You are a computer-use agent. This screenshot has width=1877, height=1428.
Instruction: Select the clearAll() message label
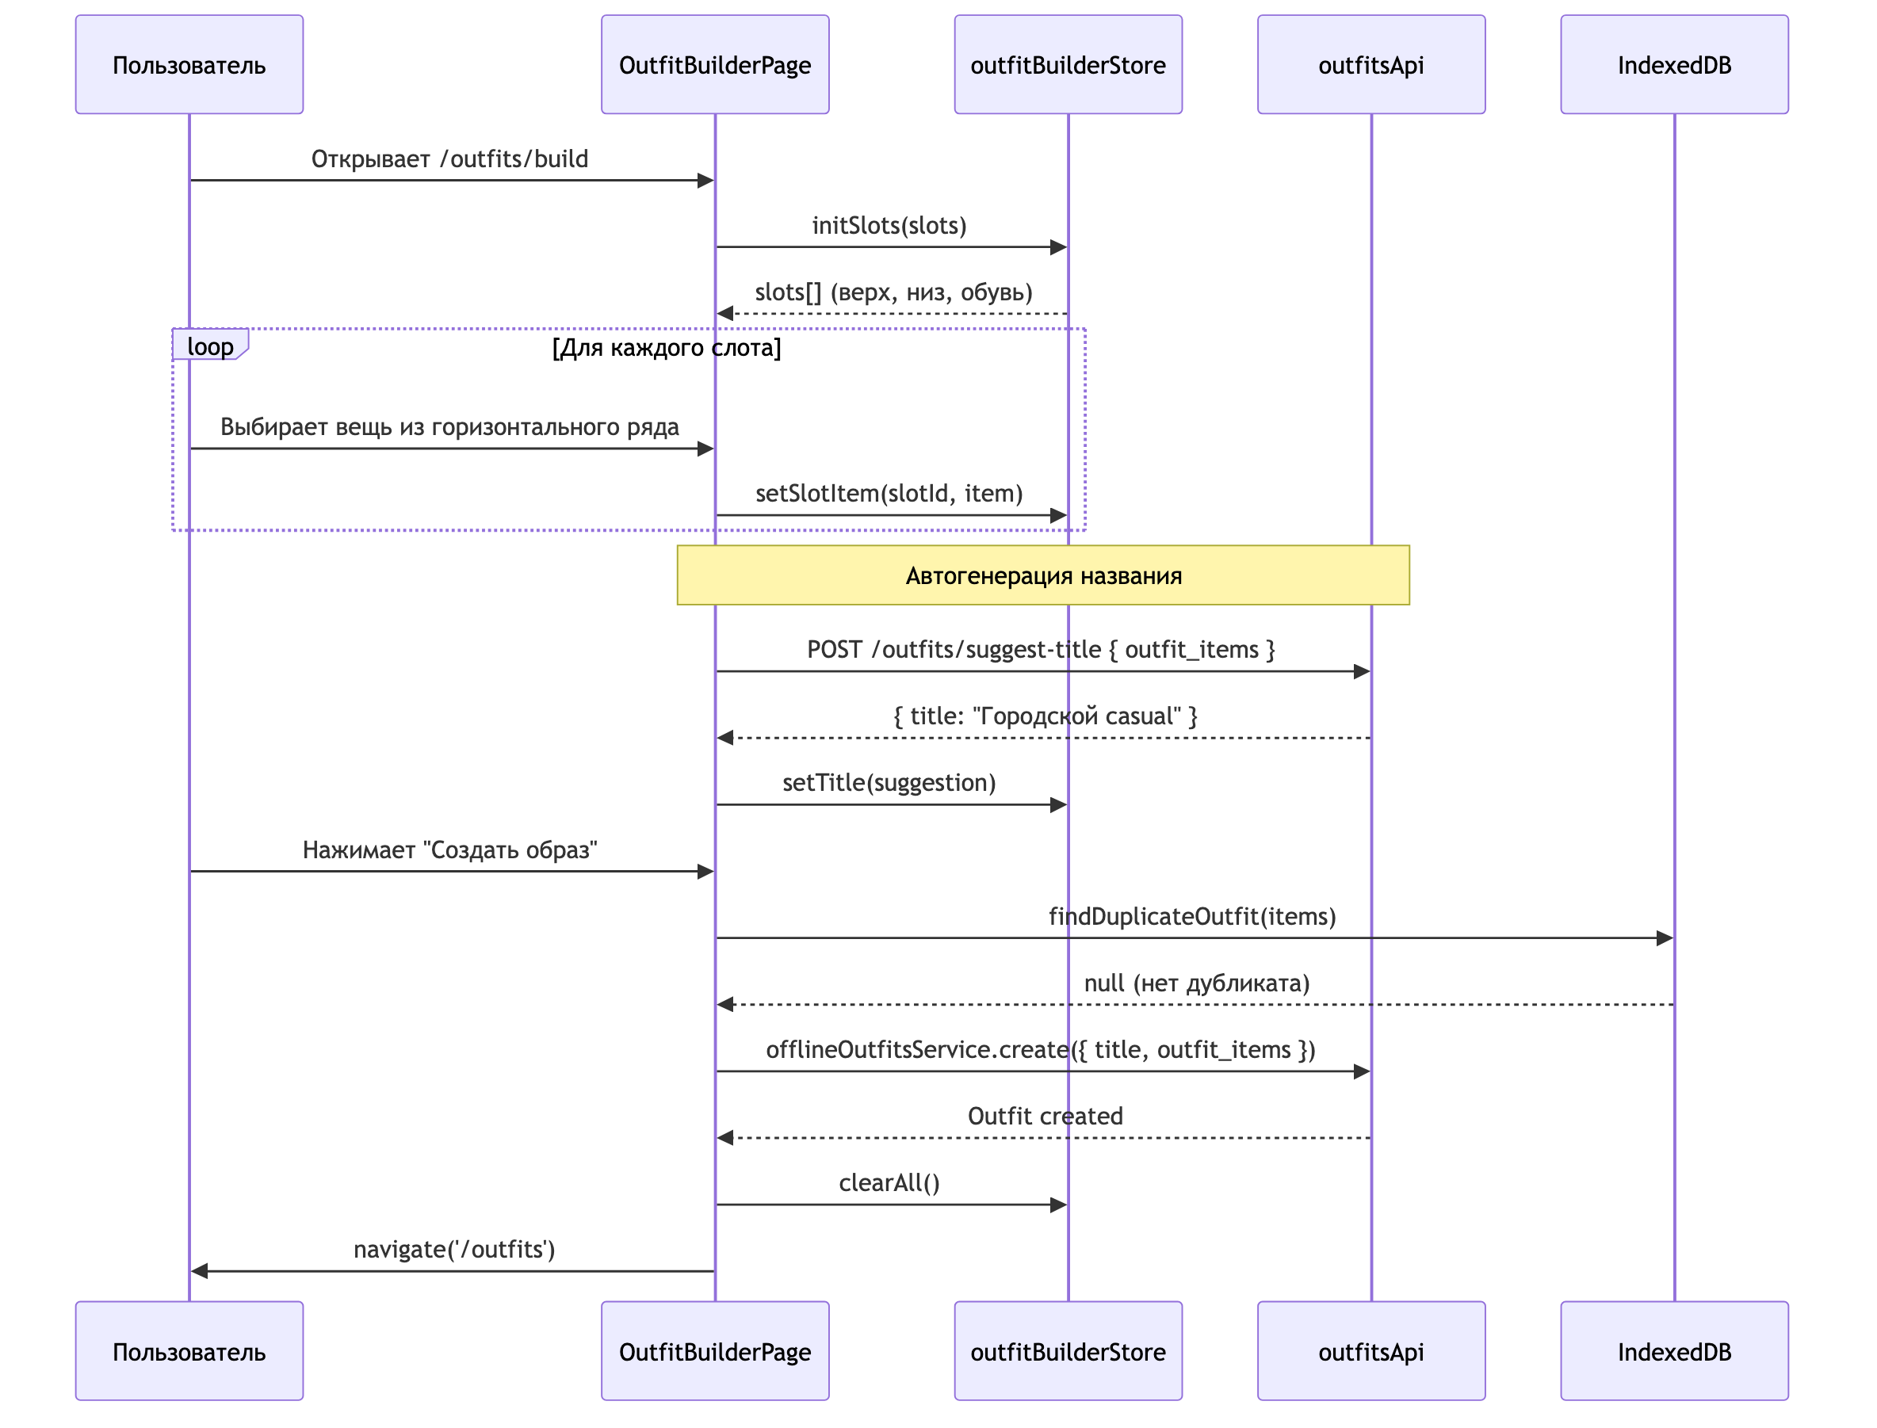[x=889, y=1182]
